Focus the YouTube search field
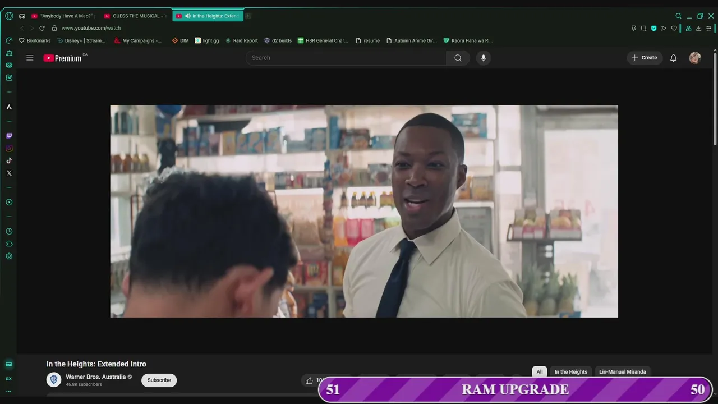This screenshot has width=718, height=404. [x=346, y=58]
